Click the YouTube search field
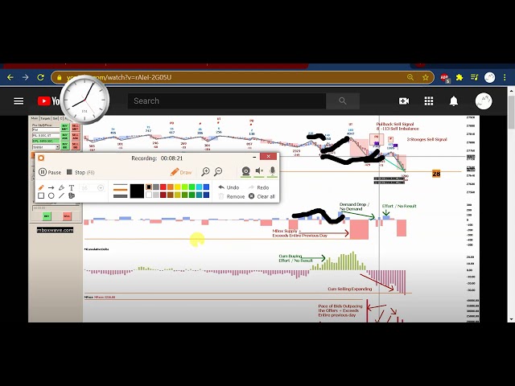Screen dimensions: 515x386 coord(227,101)
